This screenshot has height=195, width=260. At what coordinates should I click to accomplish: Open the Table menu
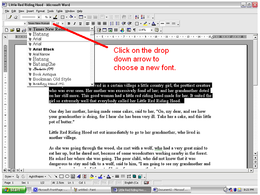(x=59, y=11)
